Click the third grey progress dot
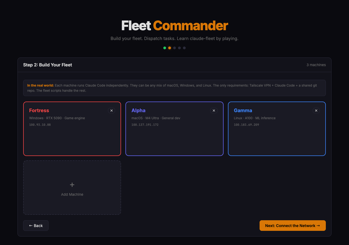This screenshot has height=245, width=349. [174, 48]
